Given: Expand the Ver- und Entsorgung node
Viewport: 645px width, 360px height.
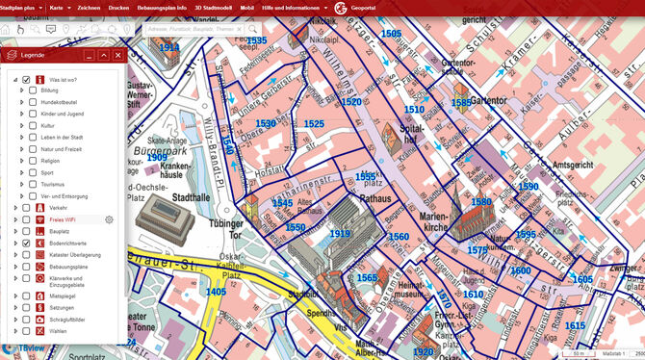Looking at the screenshot, I should tap(22, 196).
